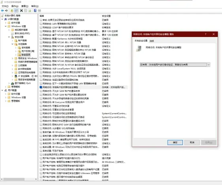The height and width of the screenshot is (185, 222).
Task: Click the blue Help toolbar icon
Action: click(x=35, y=11)
